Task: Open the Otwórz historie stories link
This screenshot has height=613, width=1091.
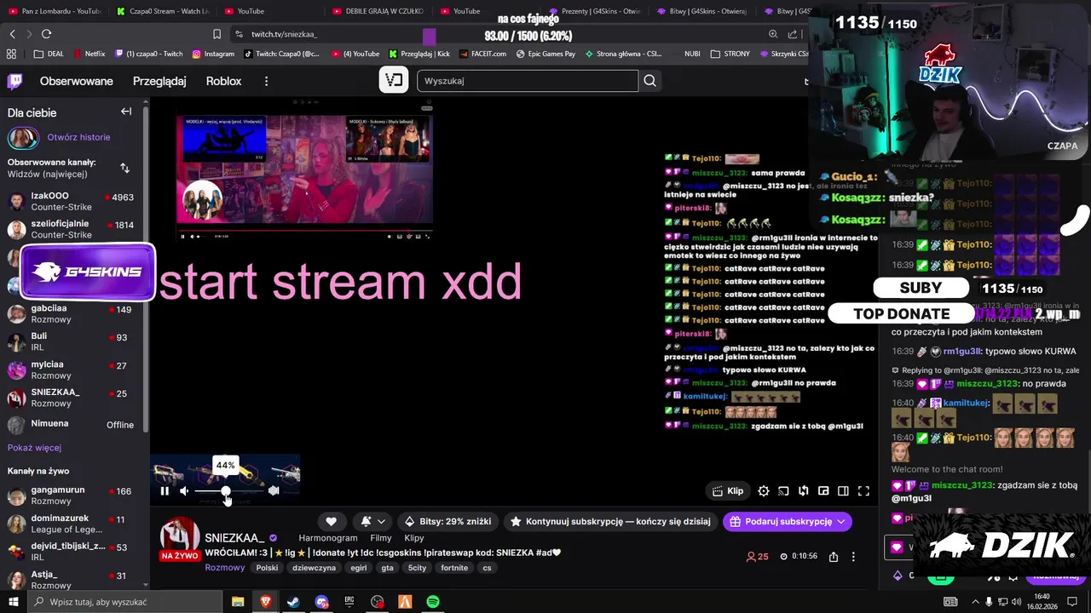Action: [x=78, y=137]
